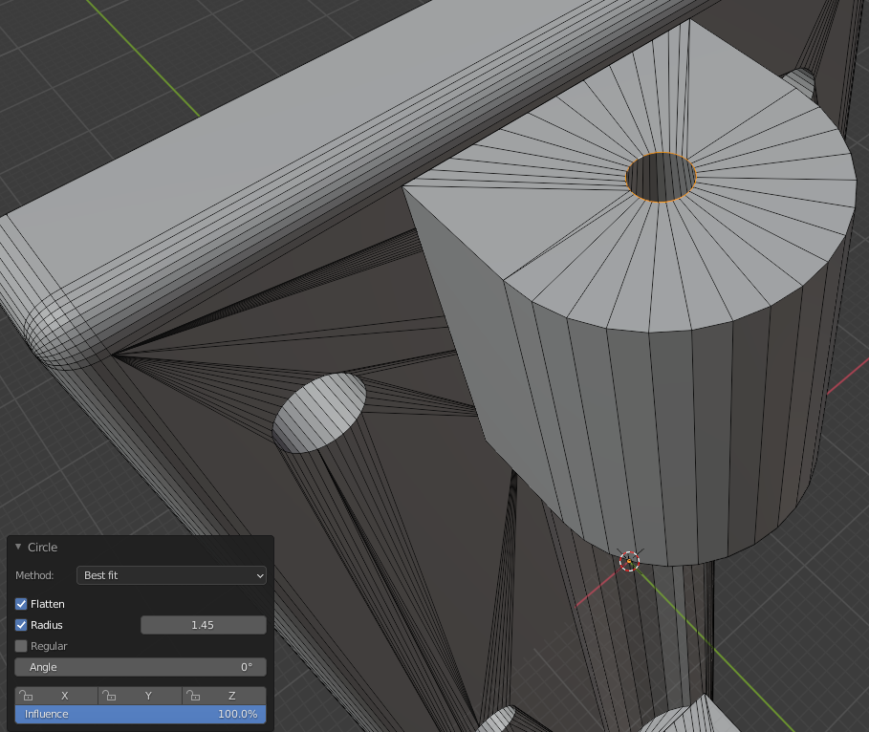Screen dimensions: 869x732
Task: Enable the Regular checkbox
Action: coord(22,646)
